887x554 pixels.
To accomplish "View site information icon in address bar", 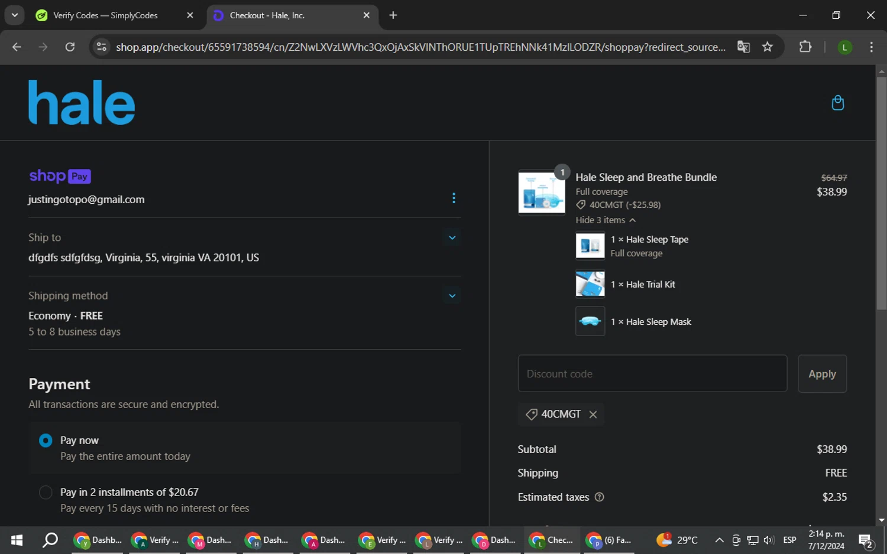I will pyautogui.click(x=102, y=47).
